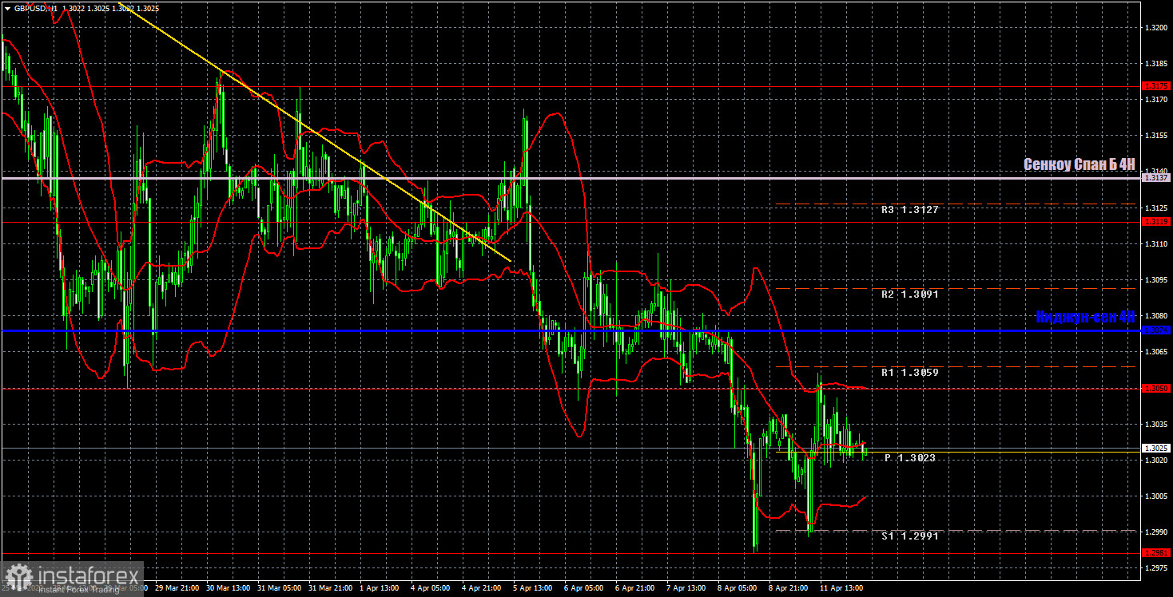The height and width of the screenshot is (597, 1173).
Task: Click the 1.3137 Senkou price tag
Action: click(x=1156, y=178)
